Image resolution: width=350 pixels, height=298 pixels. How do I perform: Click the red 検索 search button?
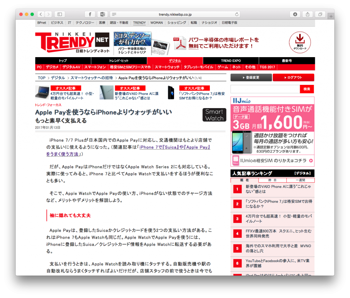point(307,89)
